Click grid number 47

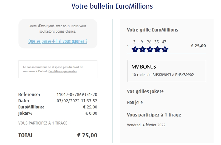[164, 42]
